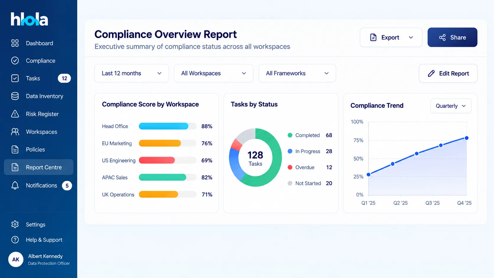Open Dashboard via its grid icon

[x=15, y=43]
